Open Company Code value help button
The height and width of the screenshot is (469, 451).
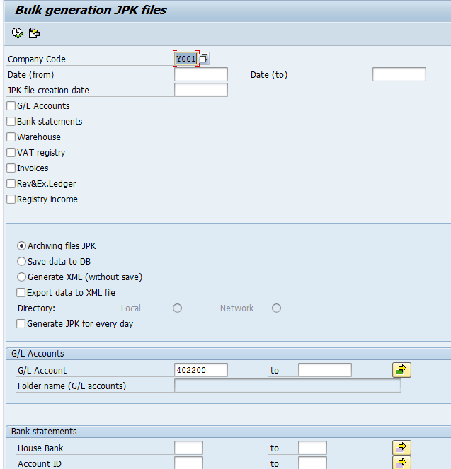tap(204, 58)
